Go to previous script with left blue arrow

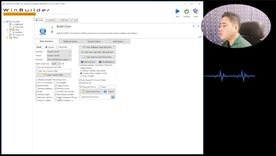click(193, 26)
